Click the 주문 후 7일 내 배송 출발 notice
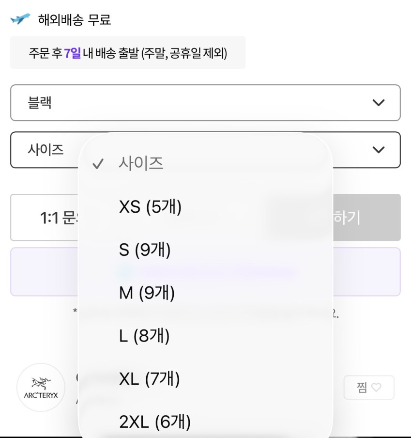The image size is (411, 438). click(x=128, y=53)
